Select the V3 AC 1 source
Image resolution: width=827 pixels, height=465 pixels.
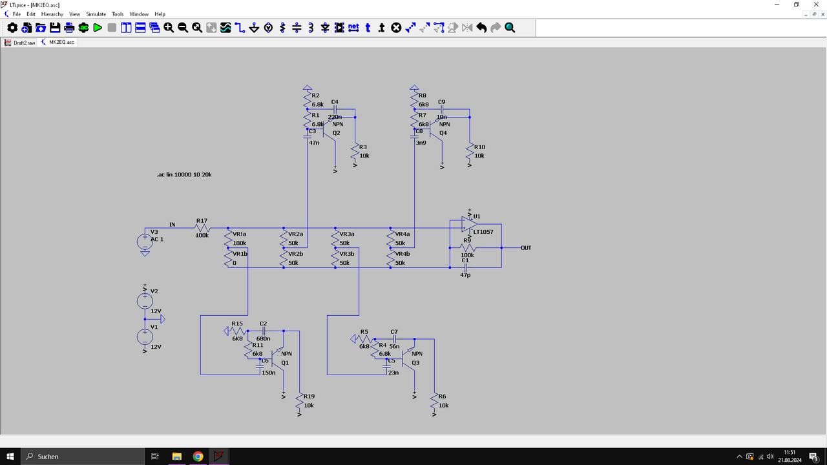[x=145, y=241]
